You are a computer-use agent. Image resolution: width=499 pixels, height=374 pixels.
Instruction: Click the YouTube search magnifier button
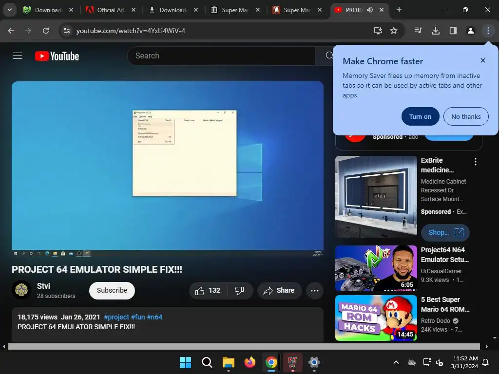point(329,56)
